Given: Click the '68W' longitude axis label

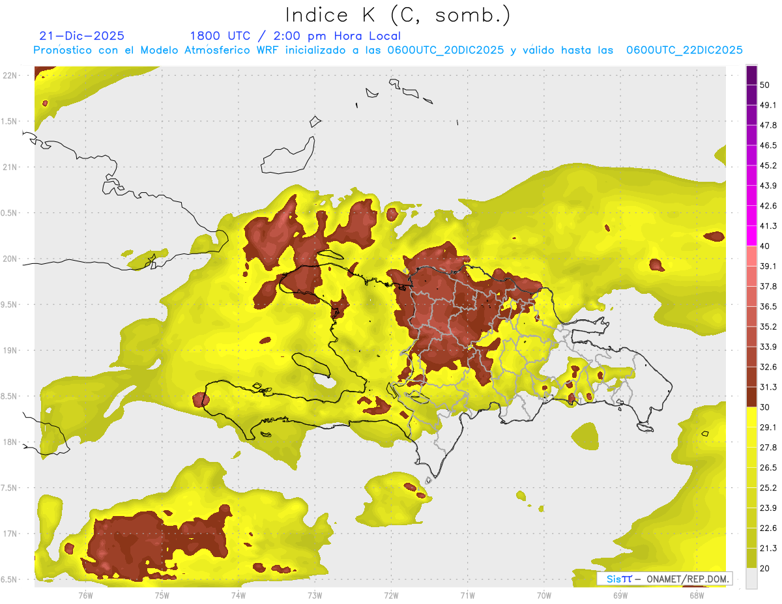Looking at the screenshot, I should (x=697, y=595).
